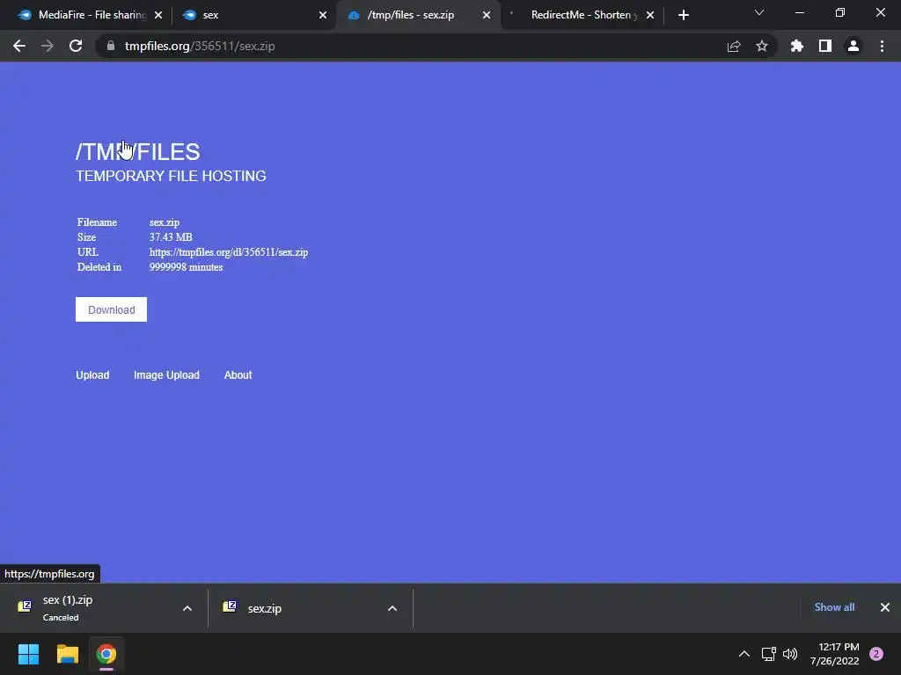Screen dimensions: 901x675
Task: Click the 37.43 MB size value
Action: point(171,237)
